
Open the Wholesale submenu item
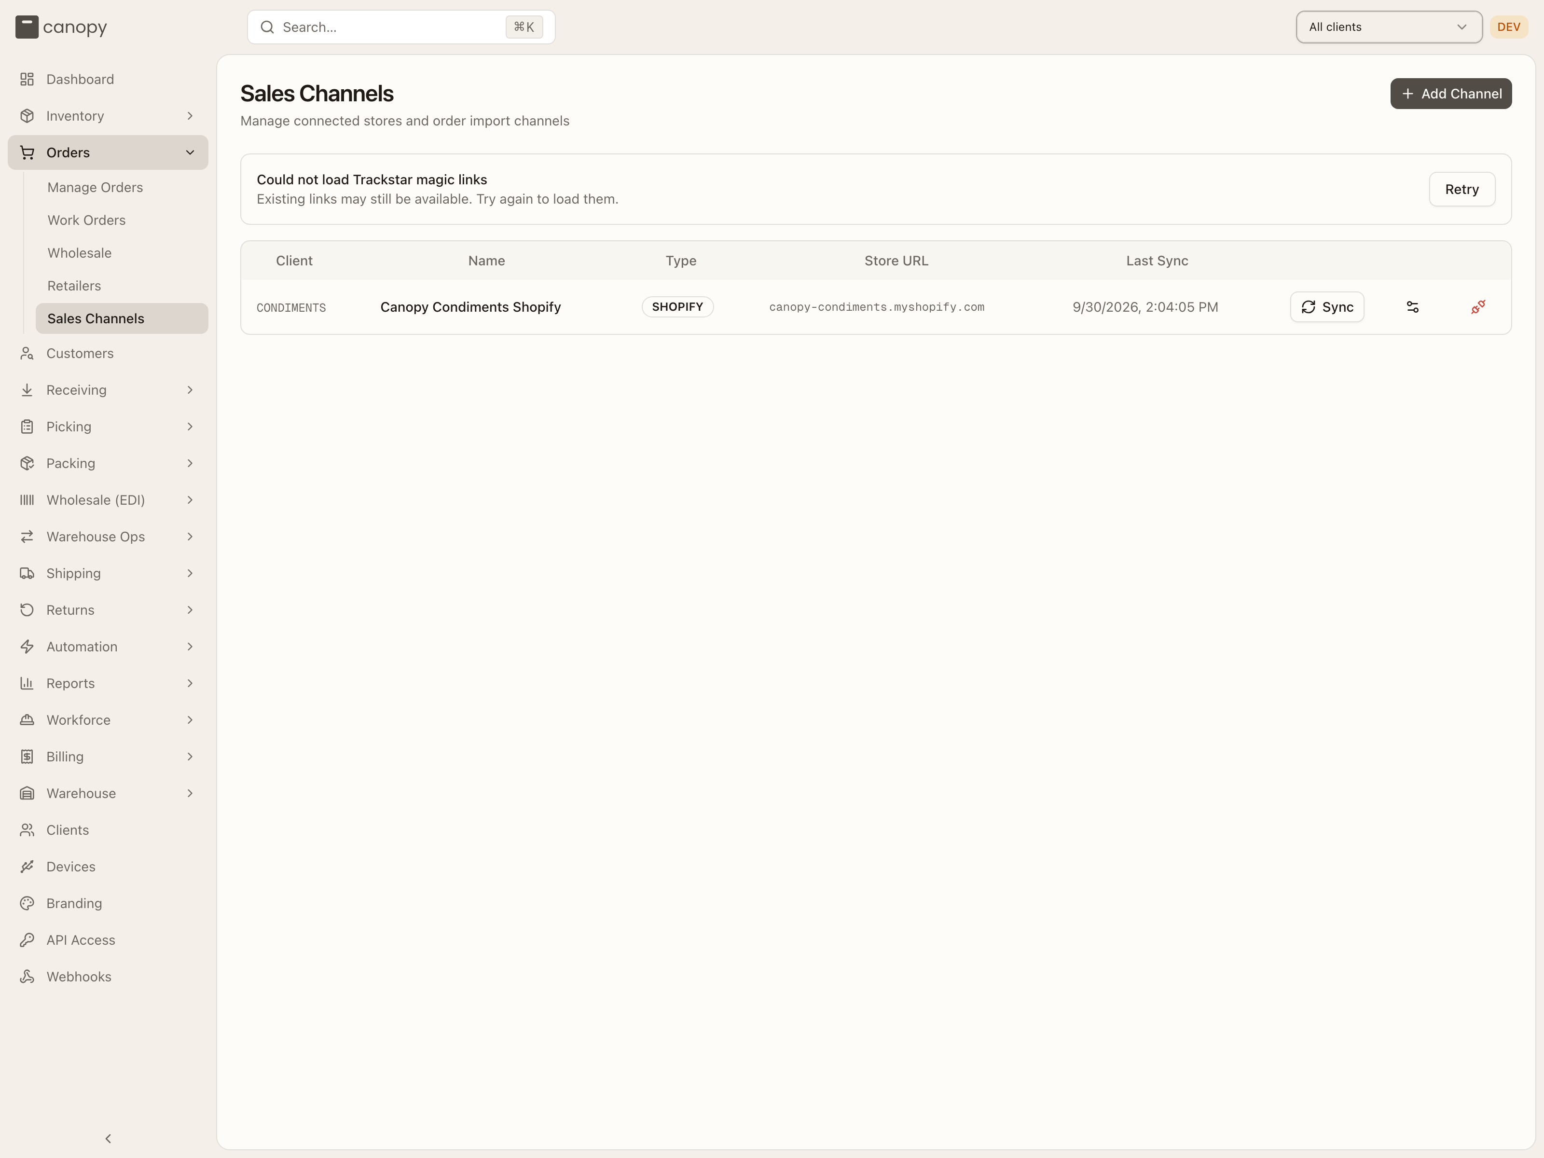click(x=122, y=253)
